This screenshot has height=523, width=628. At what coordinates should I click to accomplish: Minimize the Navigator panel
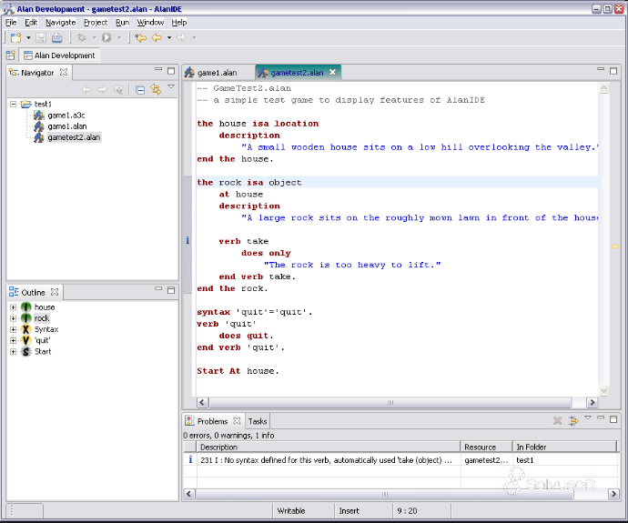[157, 70]
